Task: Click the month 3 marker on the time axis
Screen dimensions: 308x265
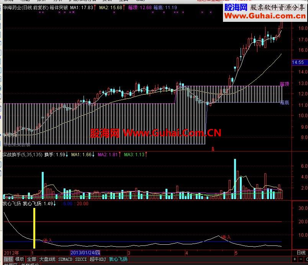Action: 129,253
